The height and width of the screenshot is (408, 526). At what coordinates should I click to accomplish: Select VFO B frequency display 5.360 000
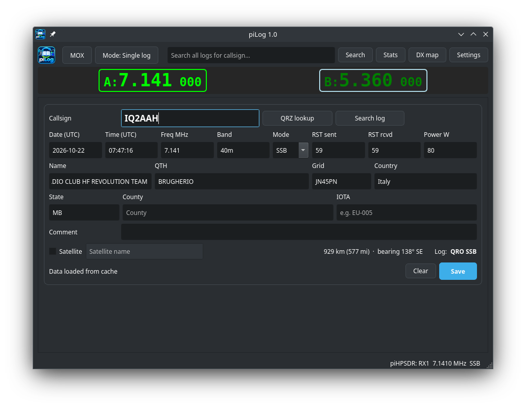pos(373,81)
